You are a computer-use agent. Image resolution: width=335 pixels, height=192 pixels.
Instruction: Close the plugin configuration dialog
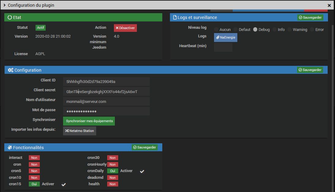pos(329,5)
